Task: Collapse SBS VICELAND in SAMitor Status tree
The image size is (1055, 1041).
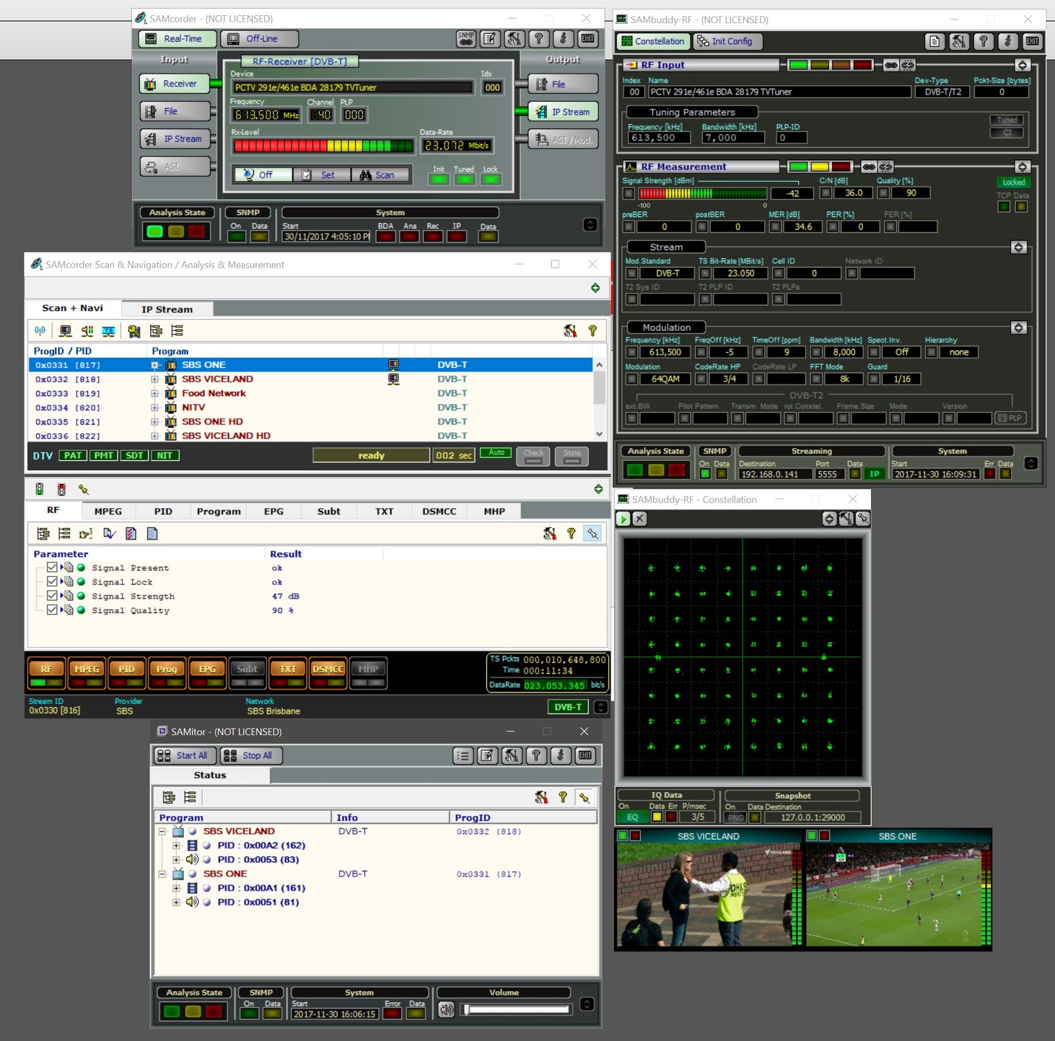Action: tap(162, 832)
